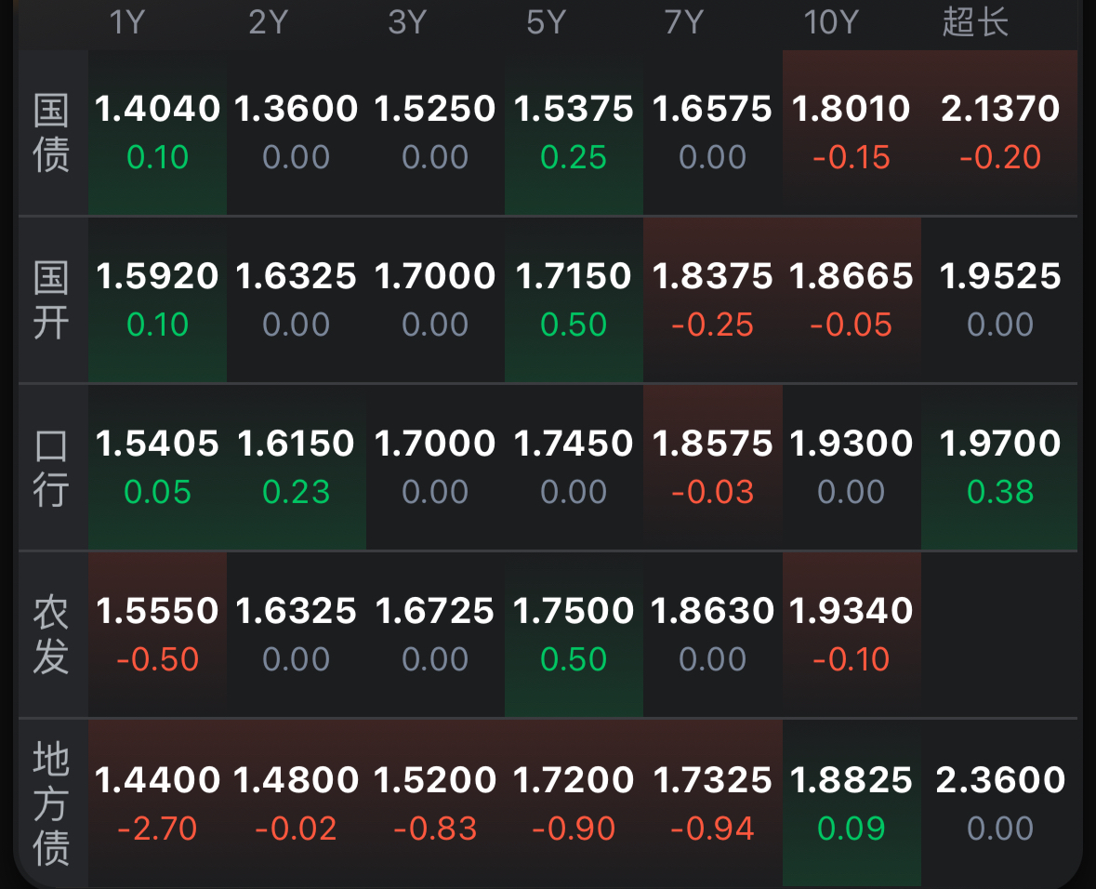Select the 5Y column header
1096x889 pixels.
(x=546, y=22)
